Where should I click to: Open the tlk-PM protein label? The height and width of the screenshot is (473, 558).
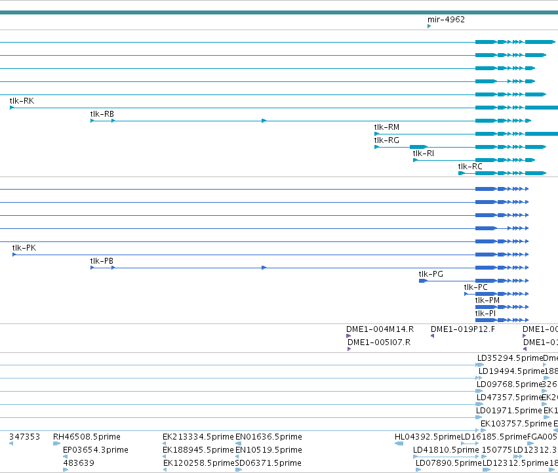click(x=487, y=300)
